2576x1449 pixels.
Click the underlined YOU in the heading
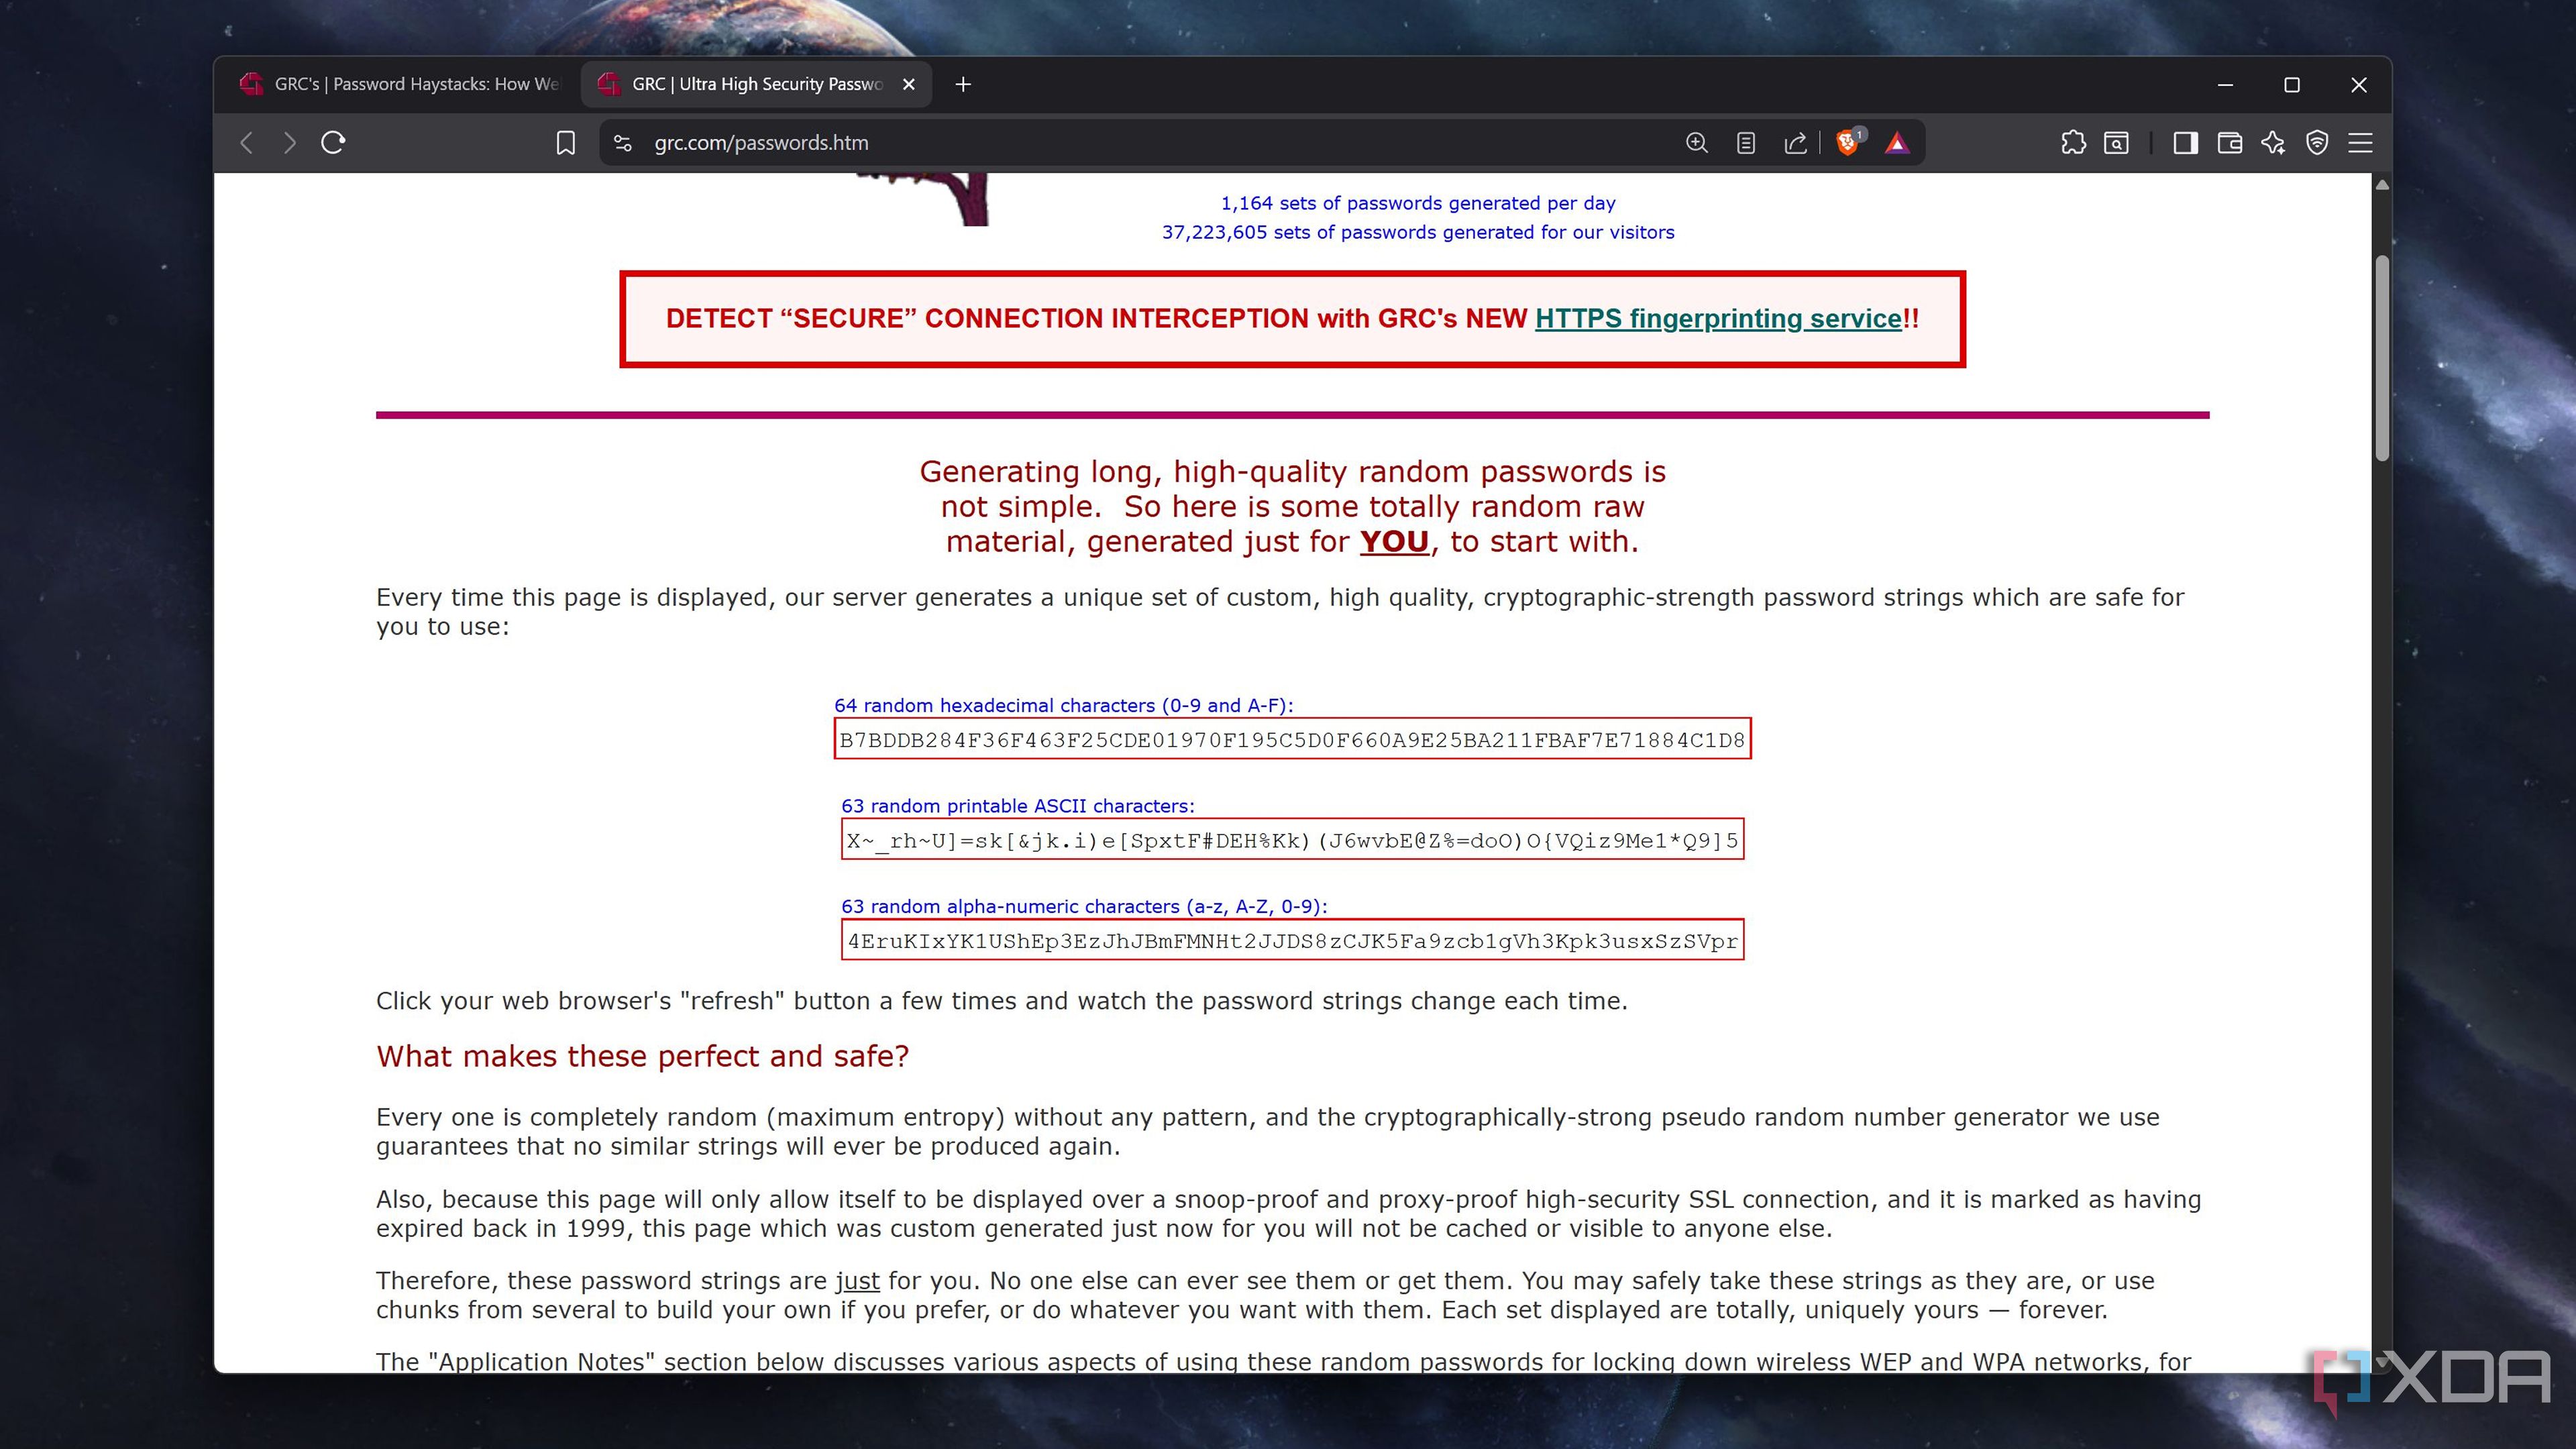click(x=1394, y=541)
